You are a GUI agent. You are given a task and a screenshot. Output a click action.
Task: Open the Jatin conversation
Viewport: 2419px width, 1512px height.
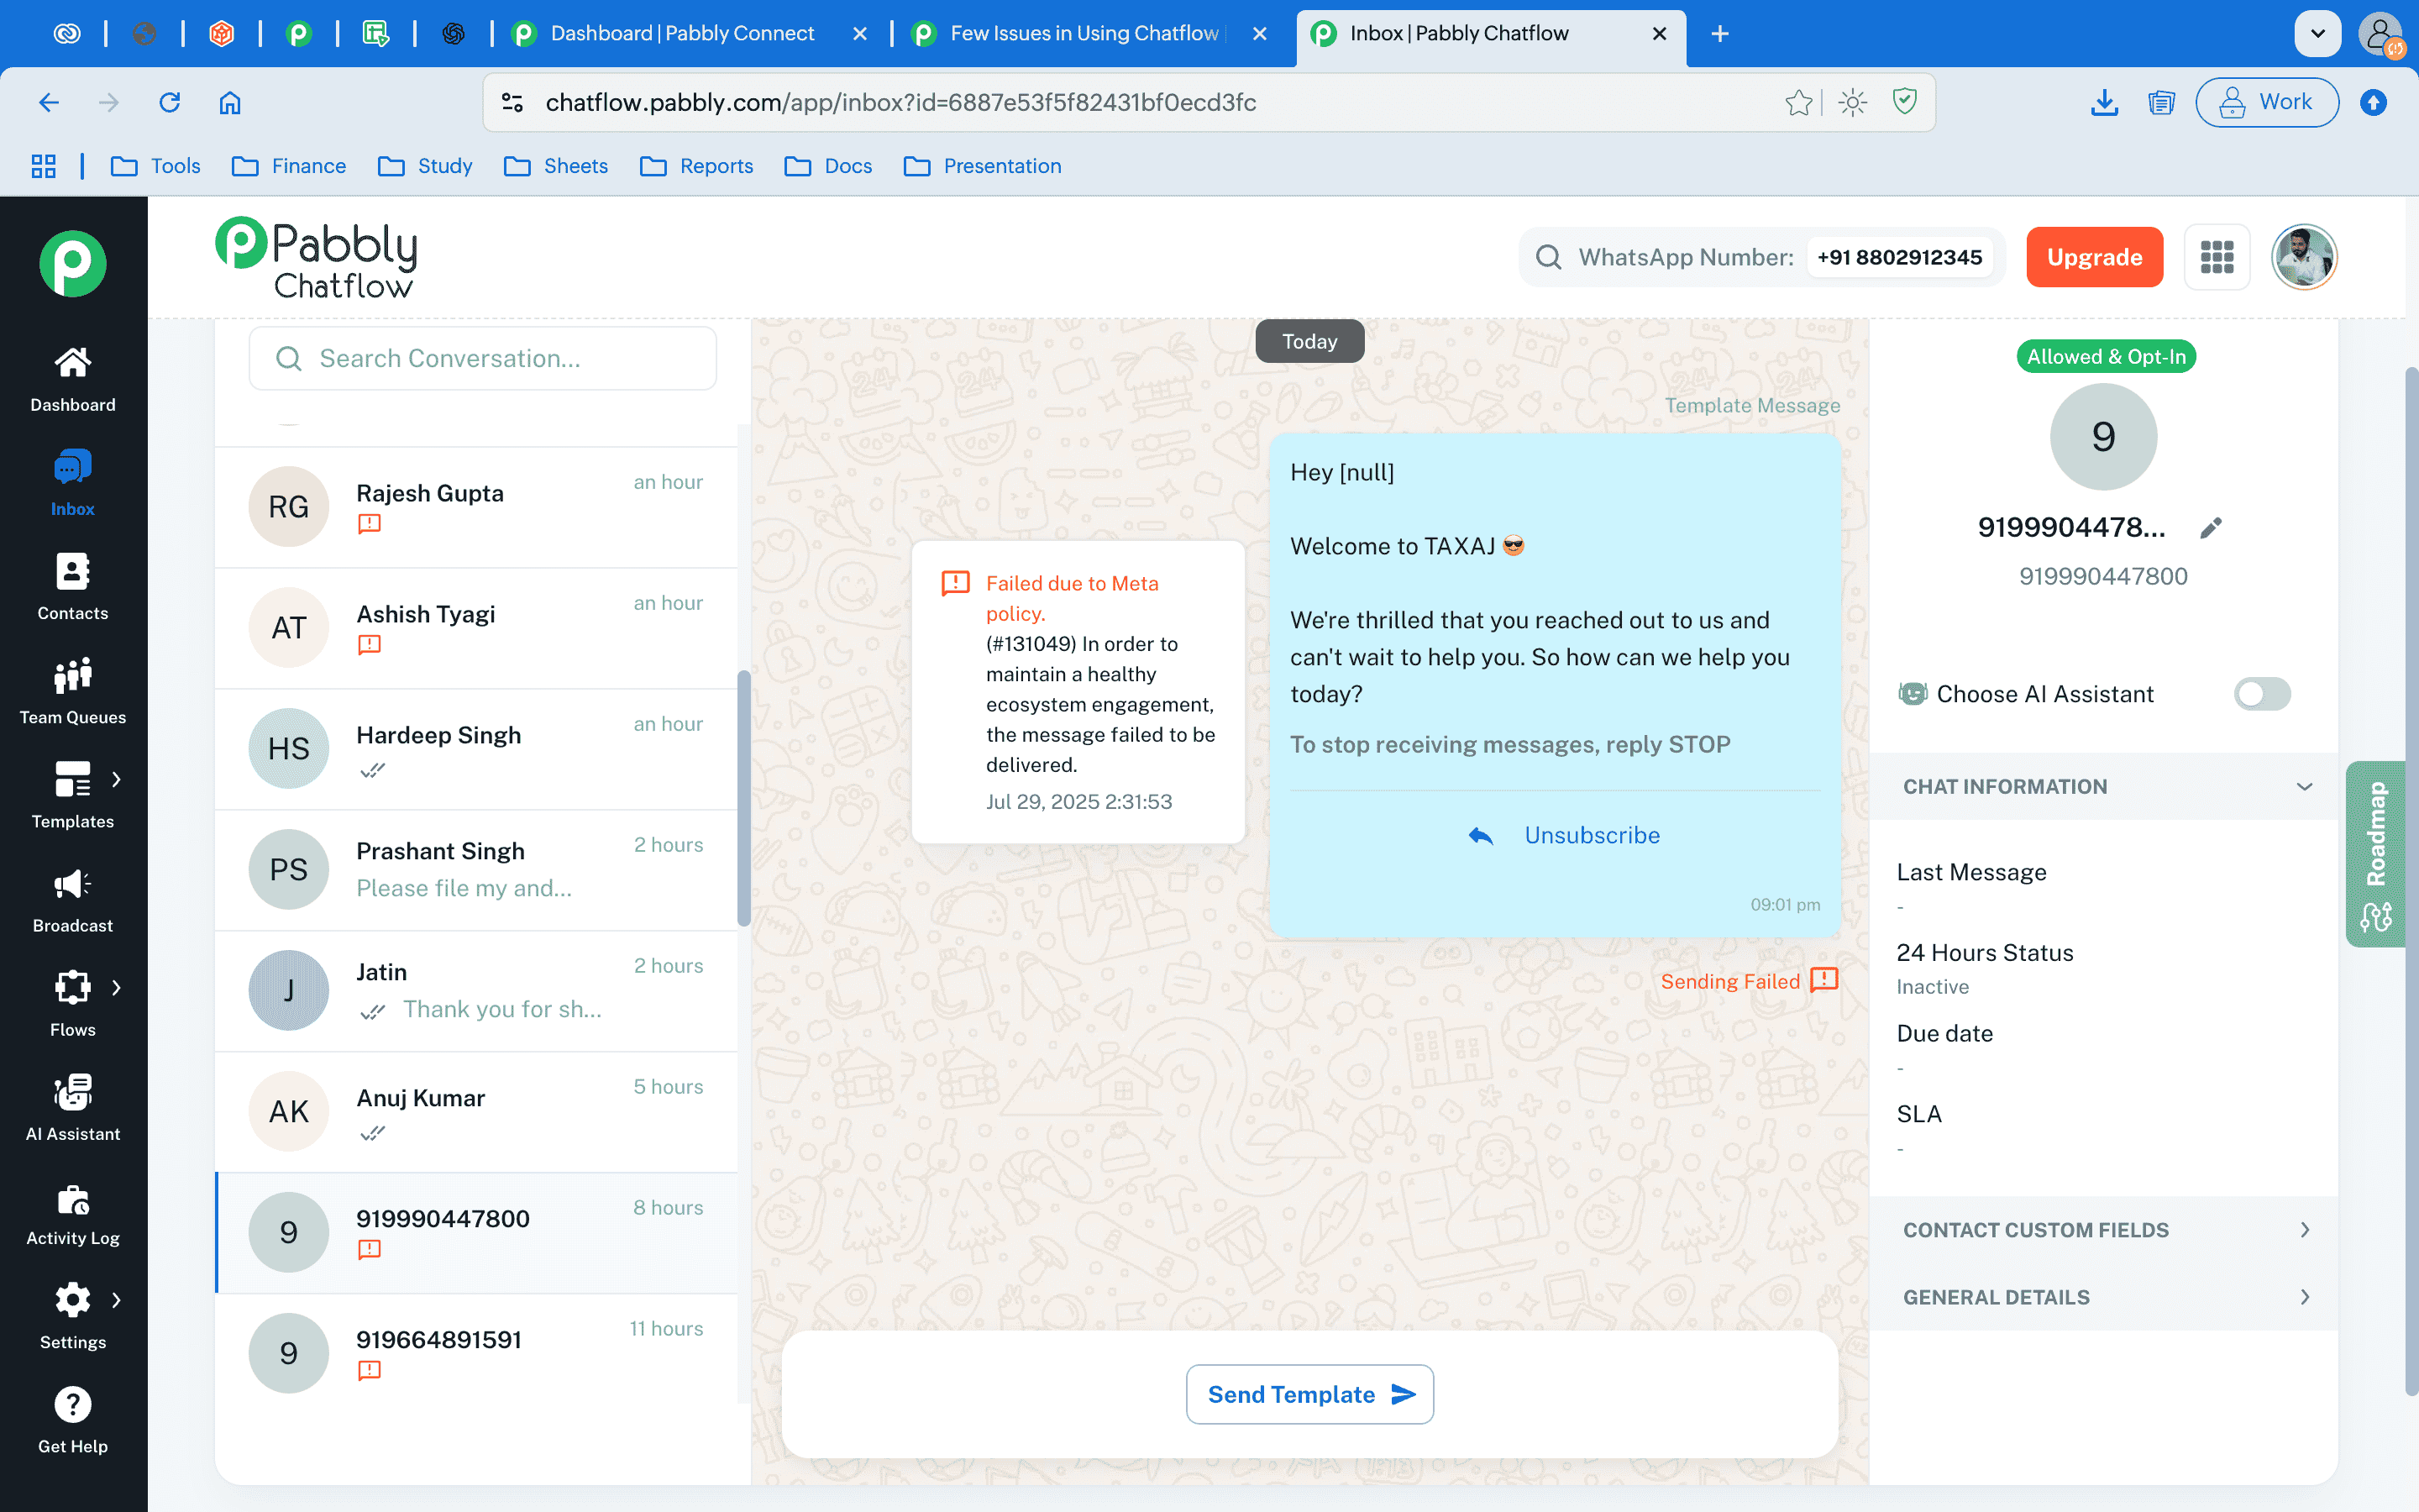(x=477, y=991)
